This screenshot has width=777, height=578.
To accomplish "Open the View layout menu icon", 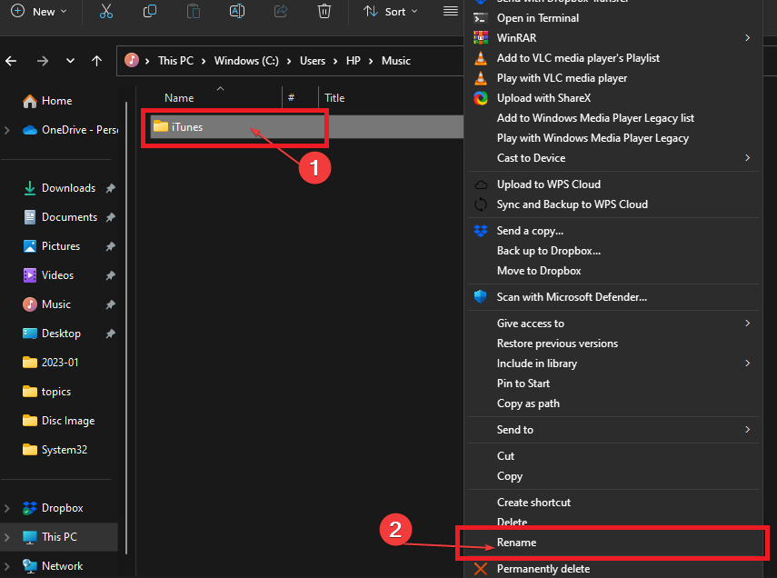I will tap(451, 11).
